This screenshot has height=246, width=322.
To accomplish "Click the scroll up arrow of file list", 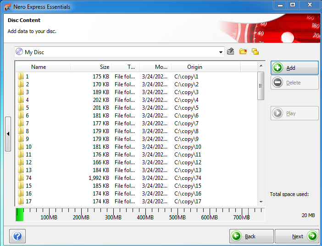I will [261, 66].
